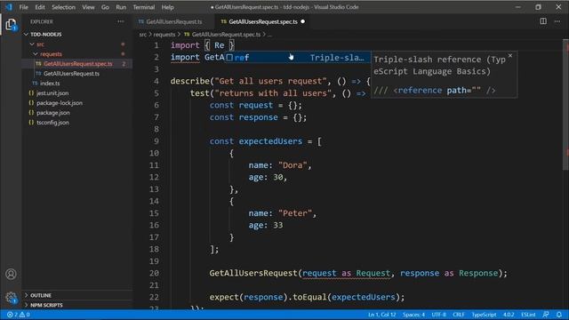Open the Explorer view in the activity bar

pos(11,25)
